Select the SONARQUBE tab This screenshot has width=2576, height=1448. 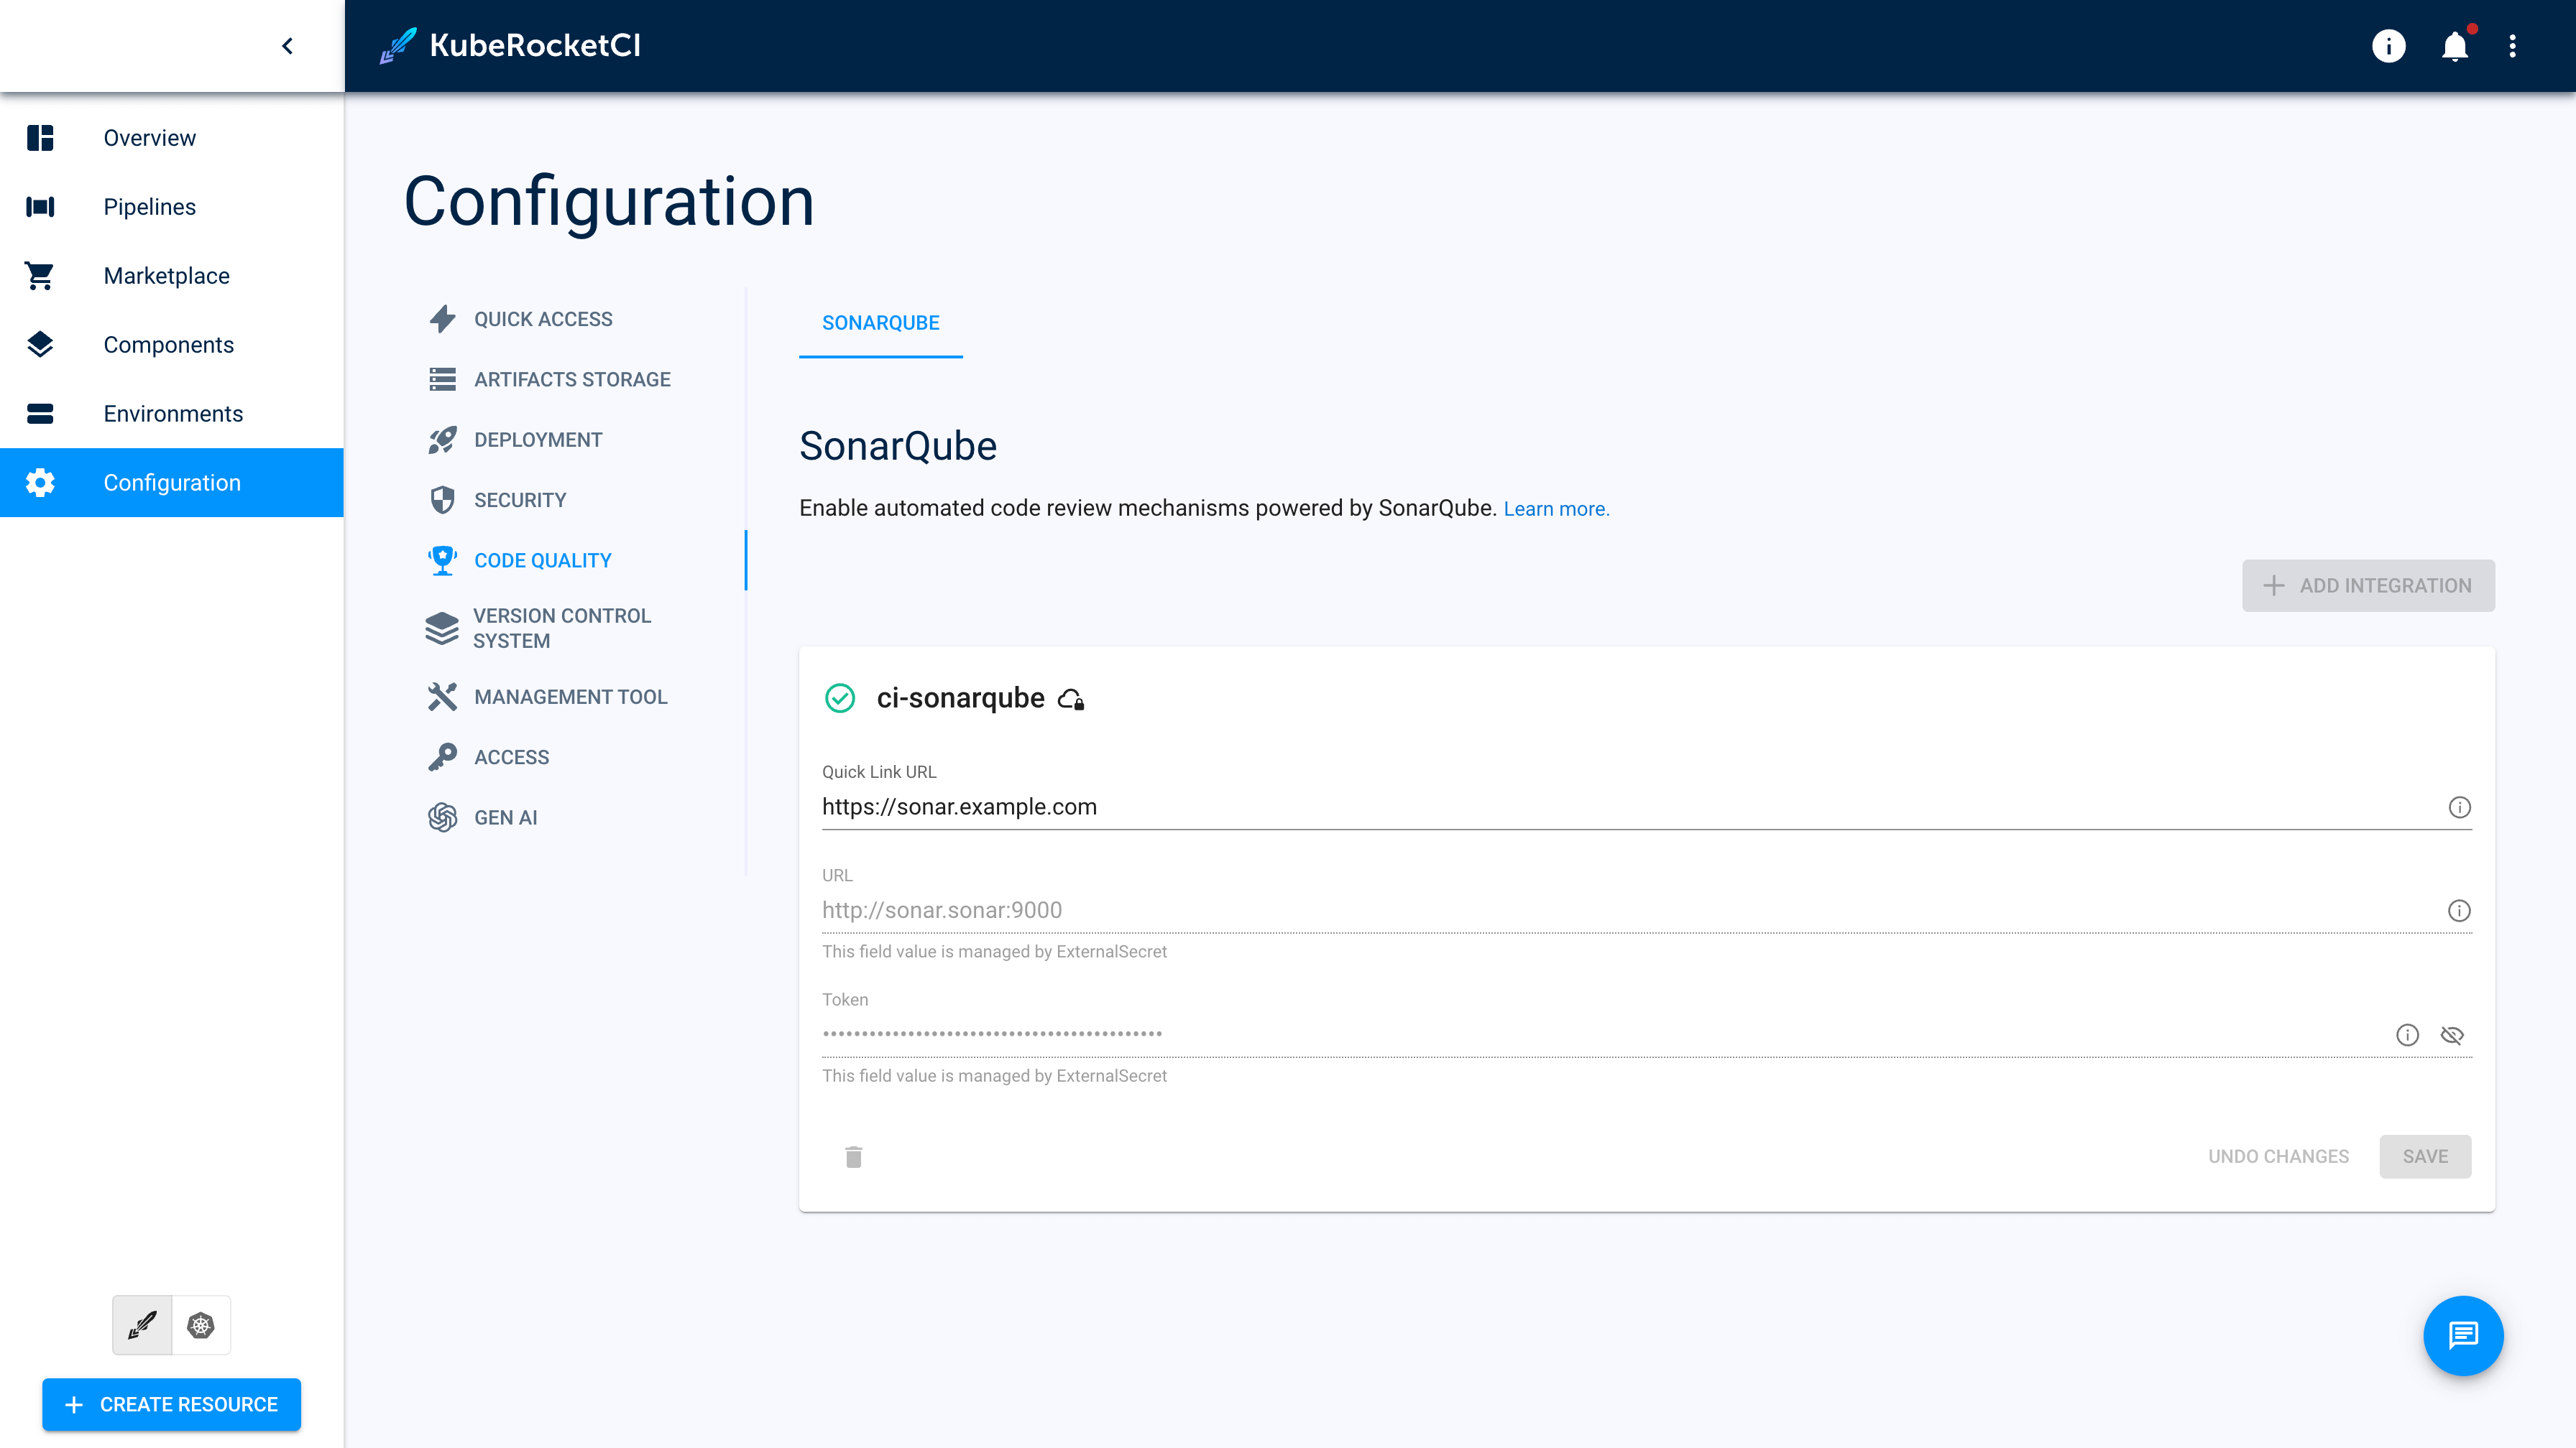pos(881,323)
